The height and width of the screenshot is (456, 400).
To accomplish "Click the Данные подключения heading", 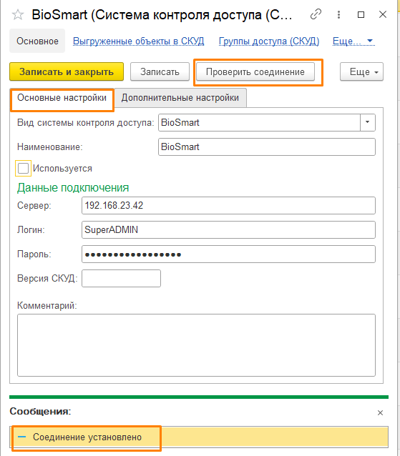I will (x=73, y=187).
